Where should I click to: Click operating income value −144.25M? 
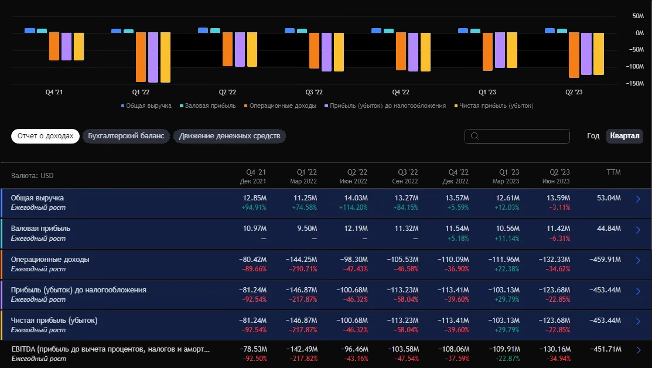(x=301, y=259)
